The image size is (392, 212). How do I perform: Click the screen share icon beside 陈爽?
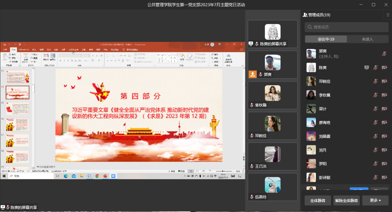[x=367, y=68]
